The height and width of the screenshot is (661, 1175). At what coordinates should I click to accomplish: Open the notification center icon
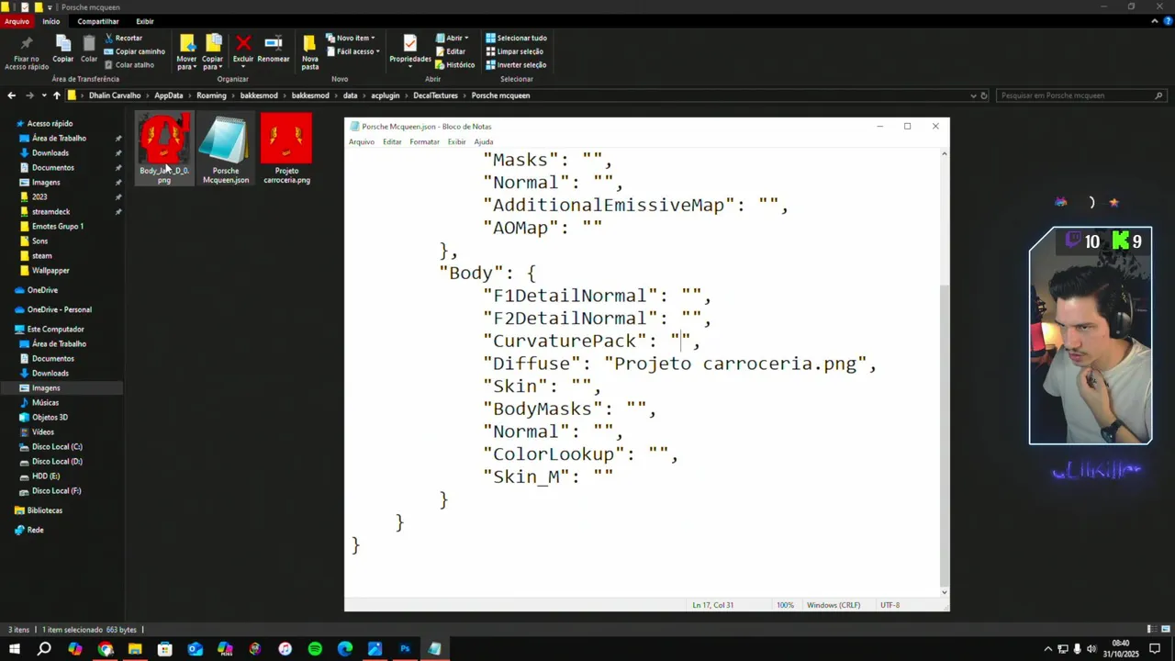tap(1156, 649)
